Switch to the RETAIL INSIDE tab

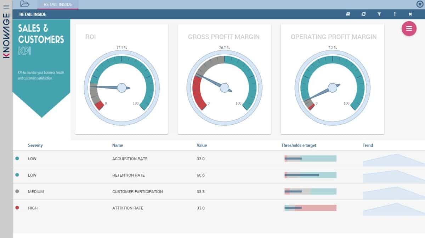point(58,5)
